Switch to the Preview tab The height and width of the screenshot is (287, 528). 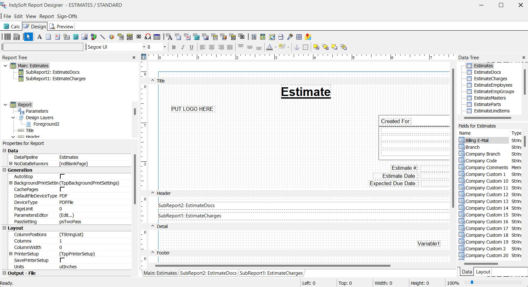[x=61, y=27]
